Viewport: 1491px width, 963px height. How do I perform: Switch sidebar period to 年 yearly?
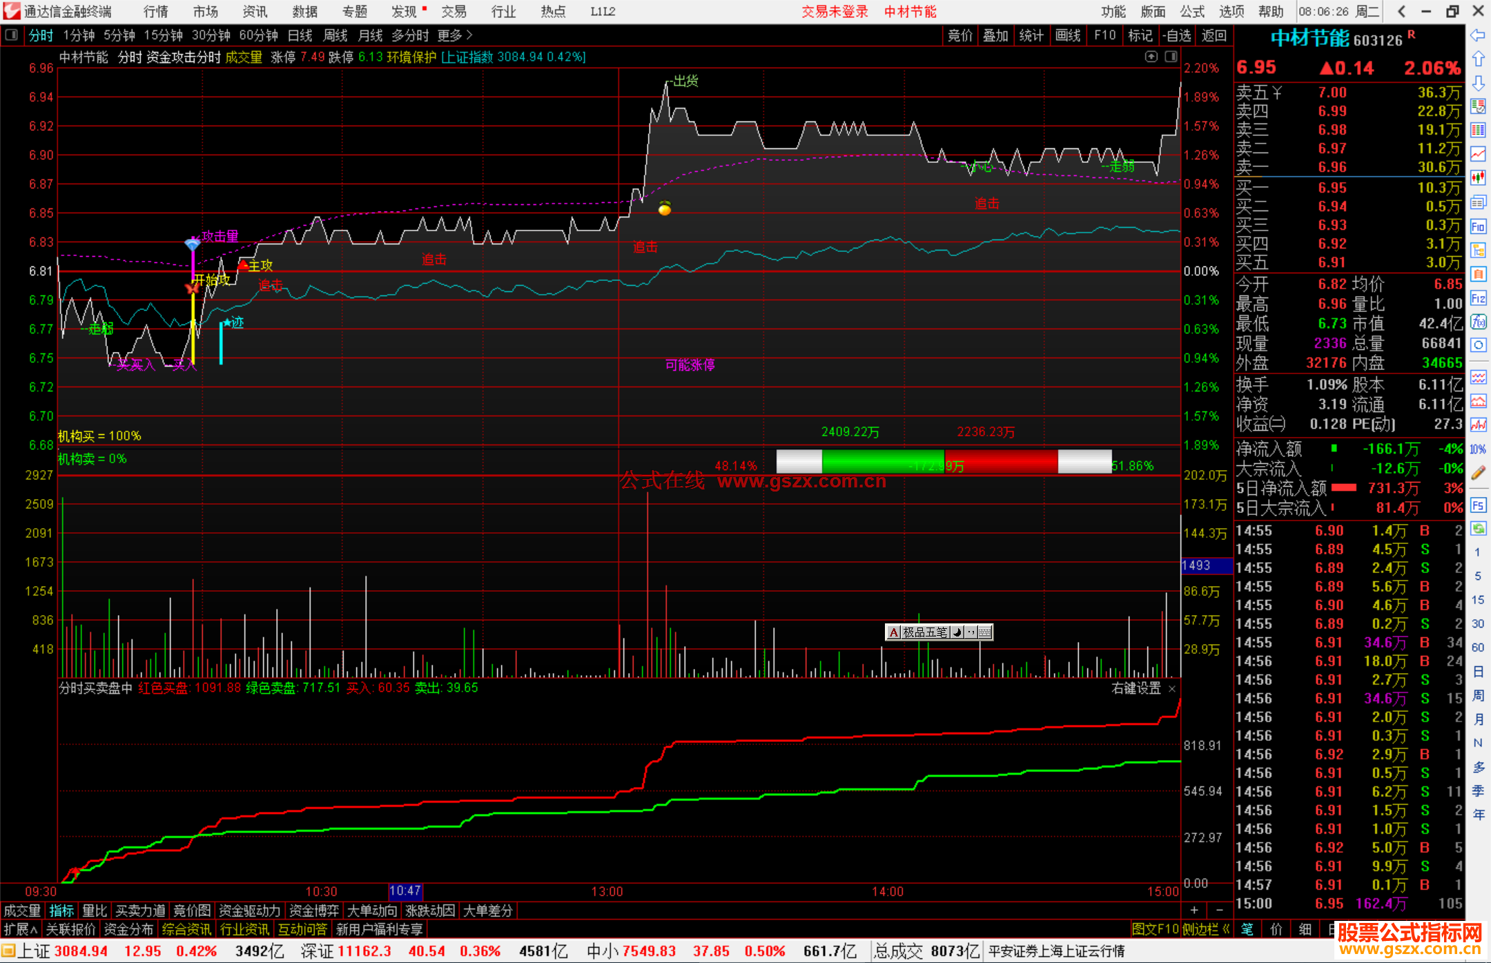1478,815
